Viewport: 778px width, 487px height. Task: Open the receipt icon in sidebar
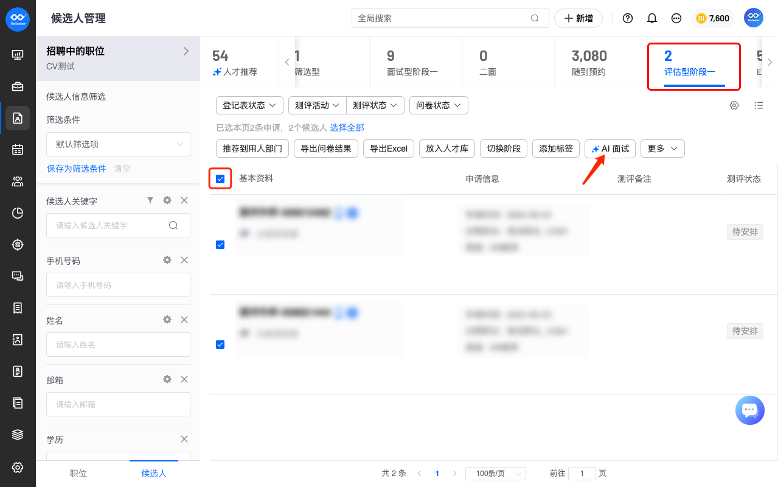18,308
